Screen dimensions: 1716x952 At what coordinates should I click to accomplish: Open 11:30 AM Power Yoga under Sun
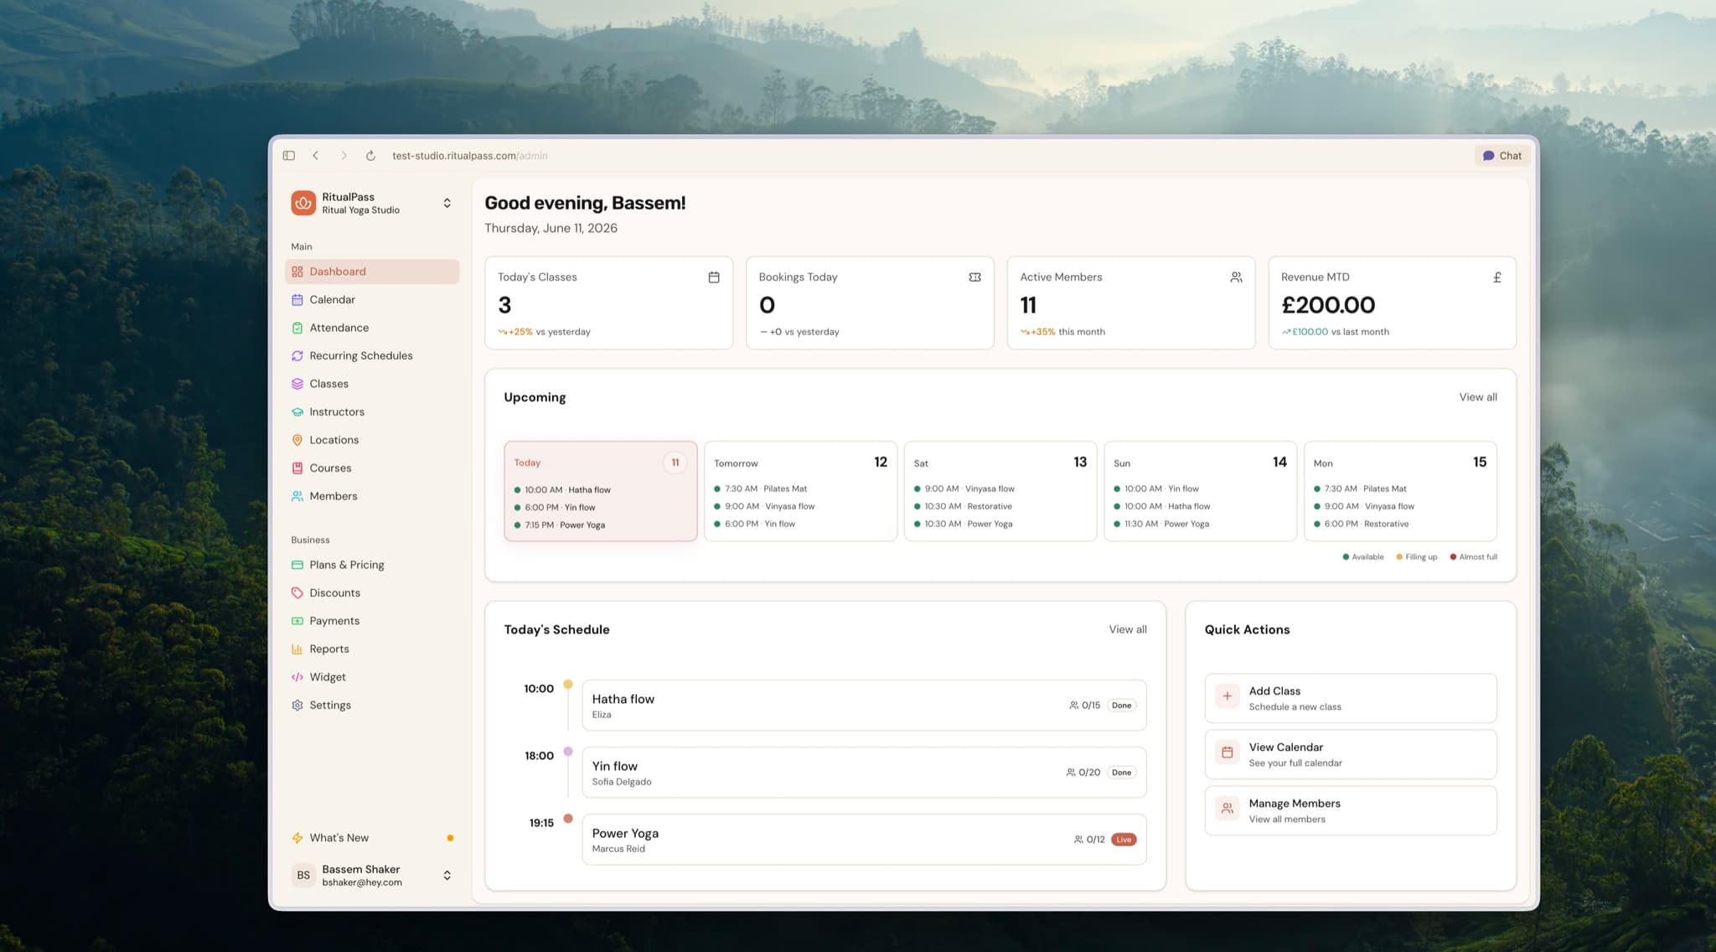coord(1161,524)
